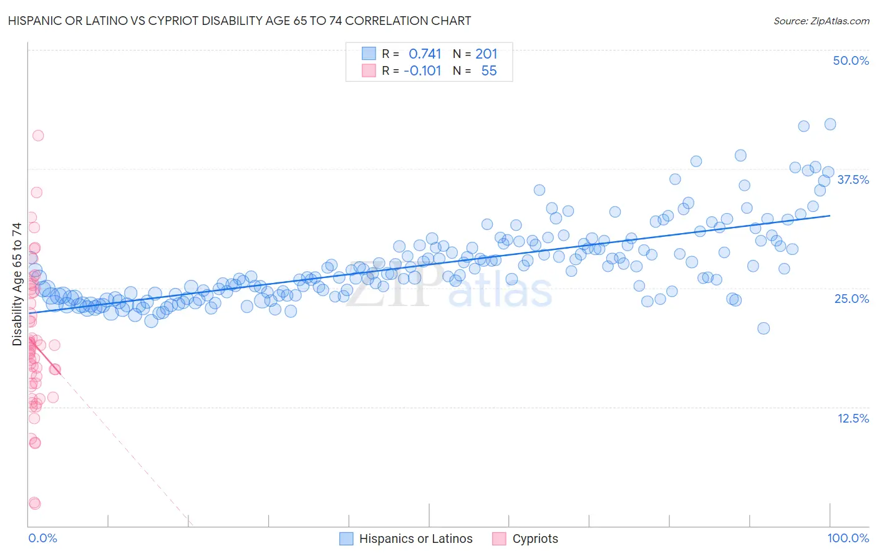Screen dimensions: 877x556
Task: Click the highest pink Cypriot data point
Action: click(x=38, y=135)
